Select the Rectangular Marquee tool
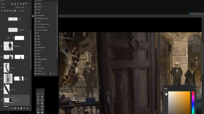This screenshot has height=114, width=204. (x=42, y=93)
